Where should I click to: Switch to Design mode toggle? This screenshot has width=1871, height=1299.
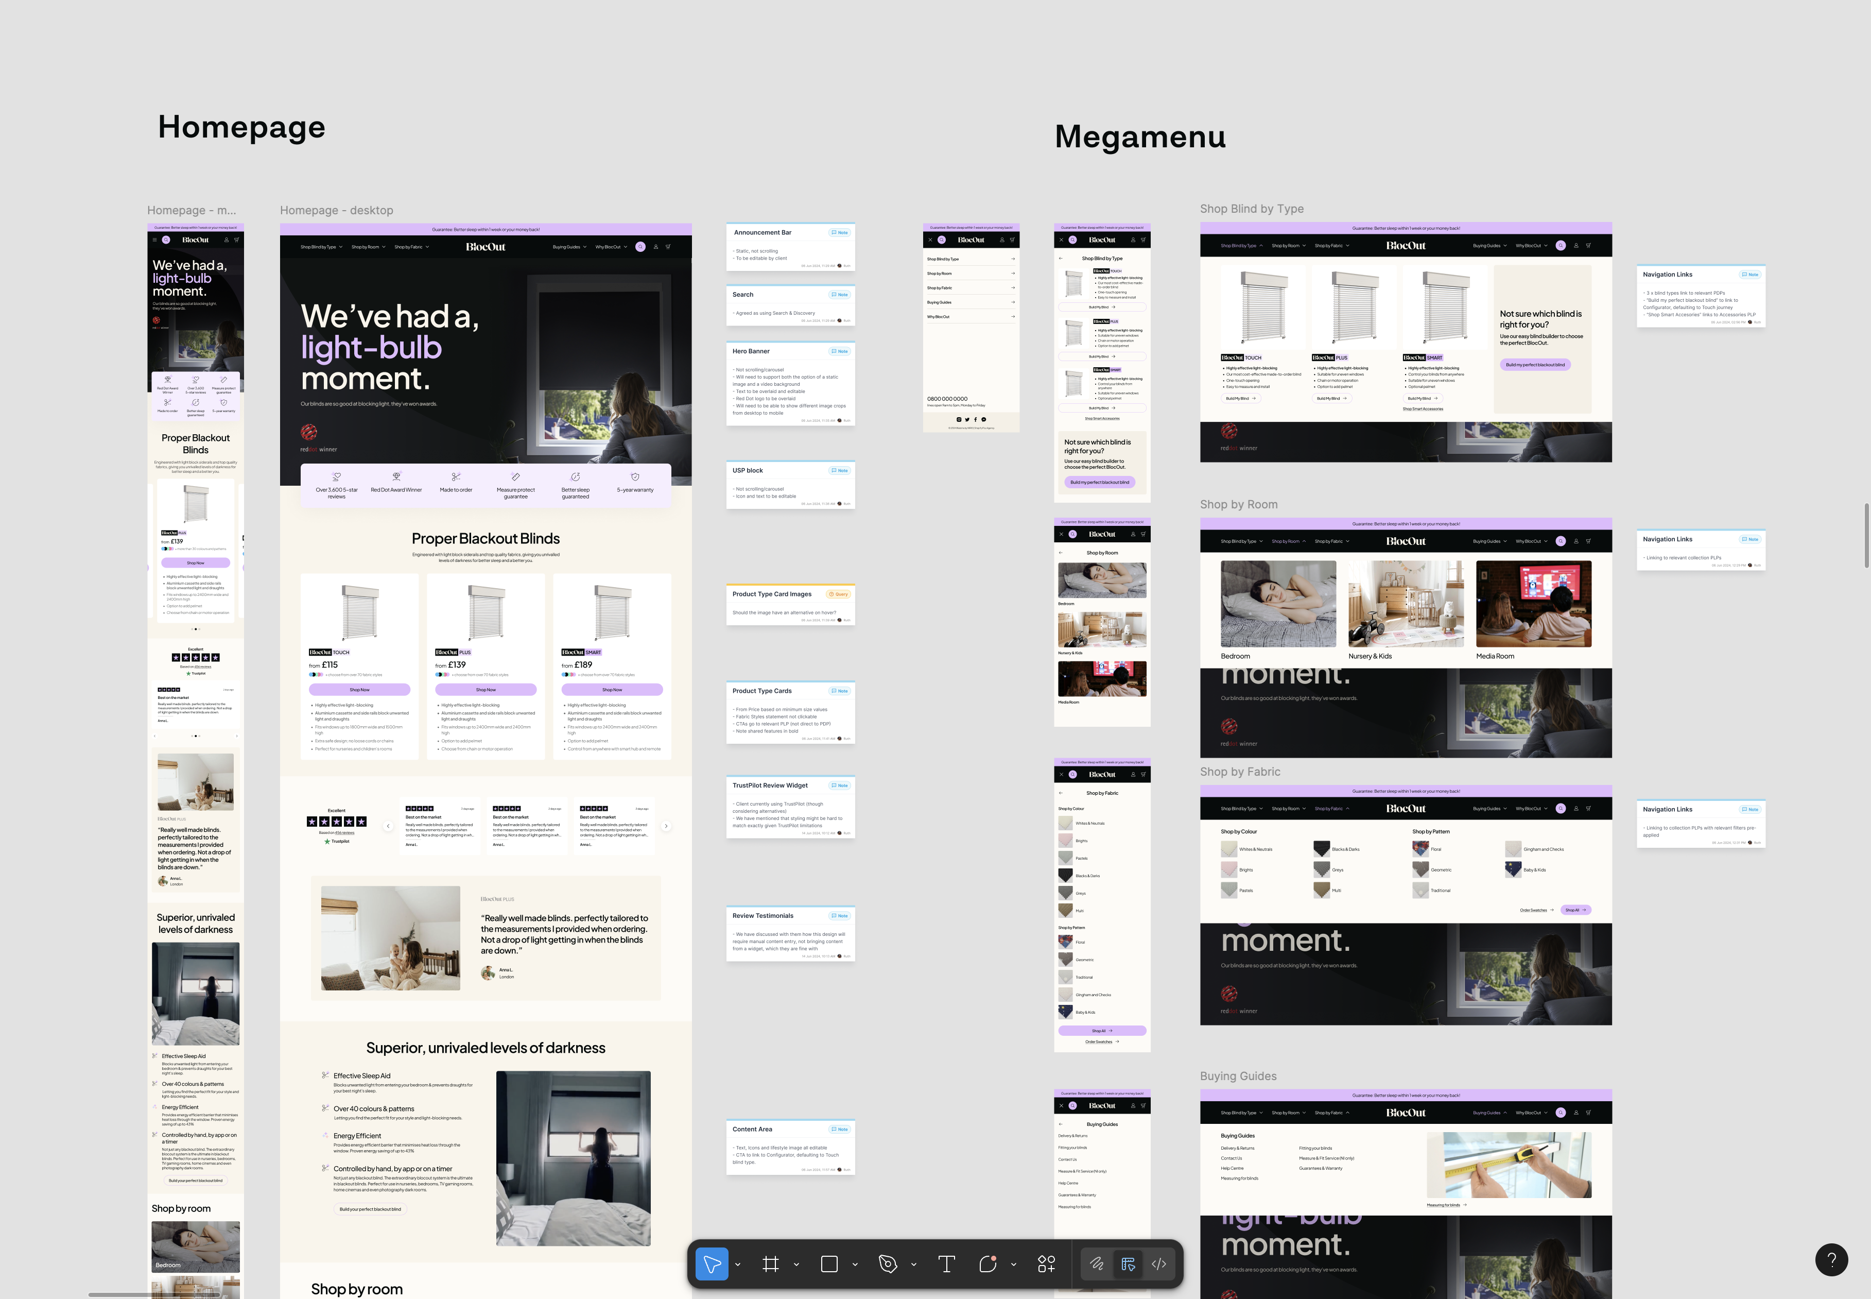click(x=1128, y=1264)
